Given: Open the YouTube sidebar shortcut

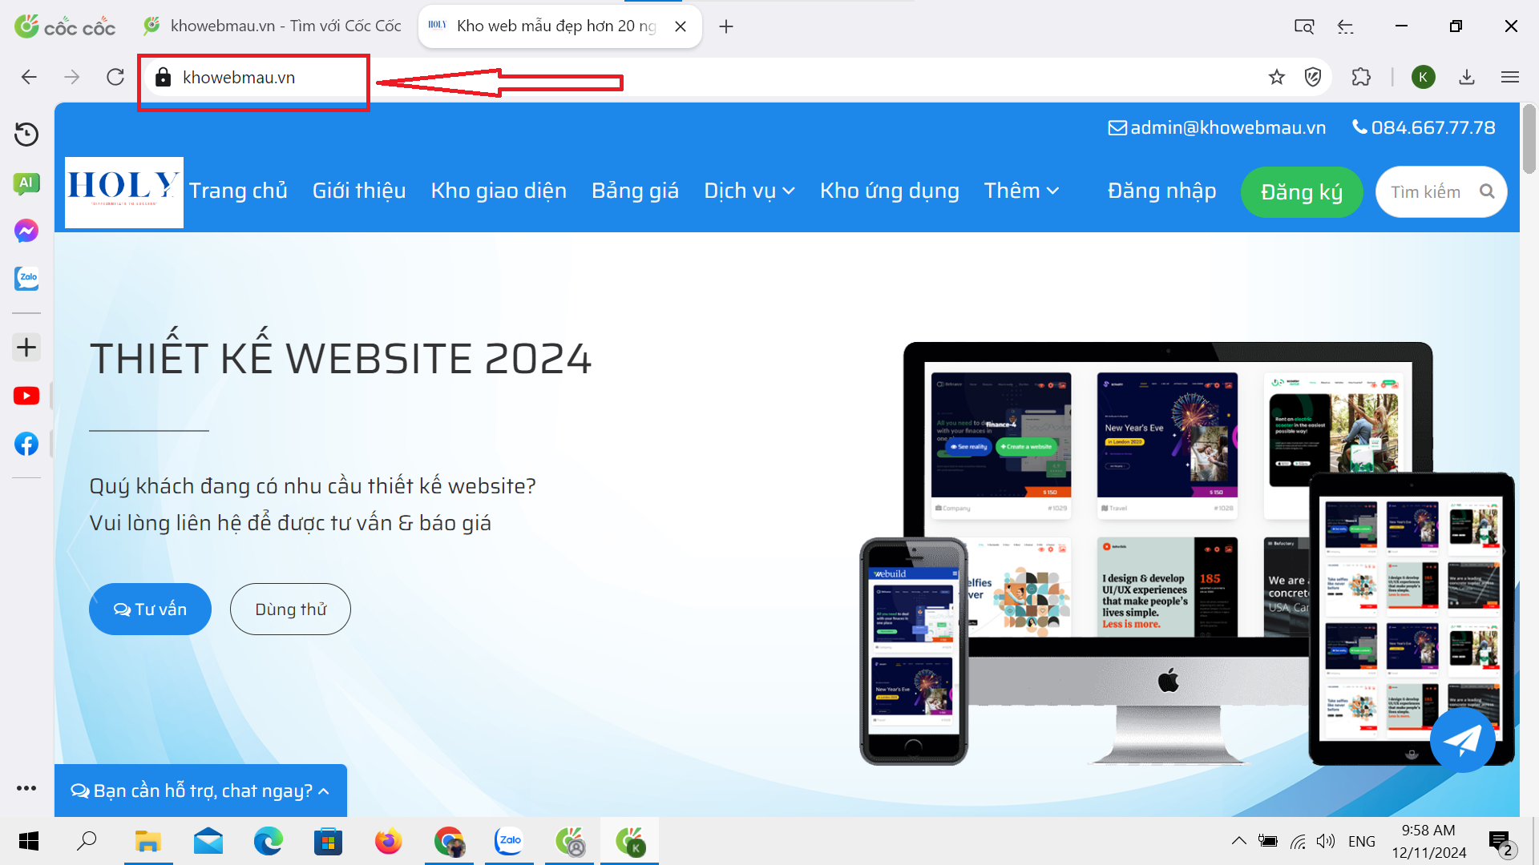Looking at the screenshot, I should (26, 396).
